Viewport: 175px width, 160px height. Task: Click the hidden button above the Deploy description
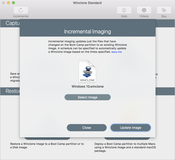pyautogui.click(x=127, y=139)
